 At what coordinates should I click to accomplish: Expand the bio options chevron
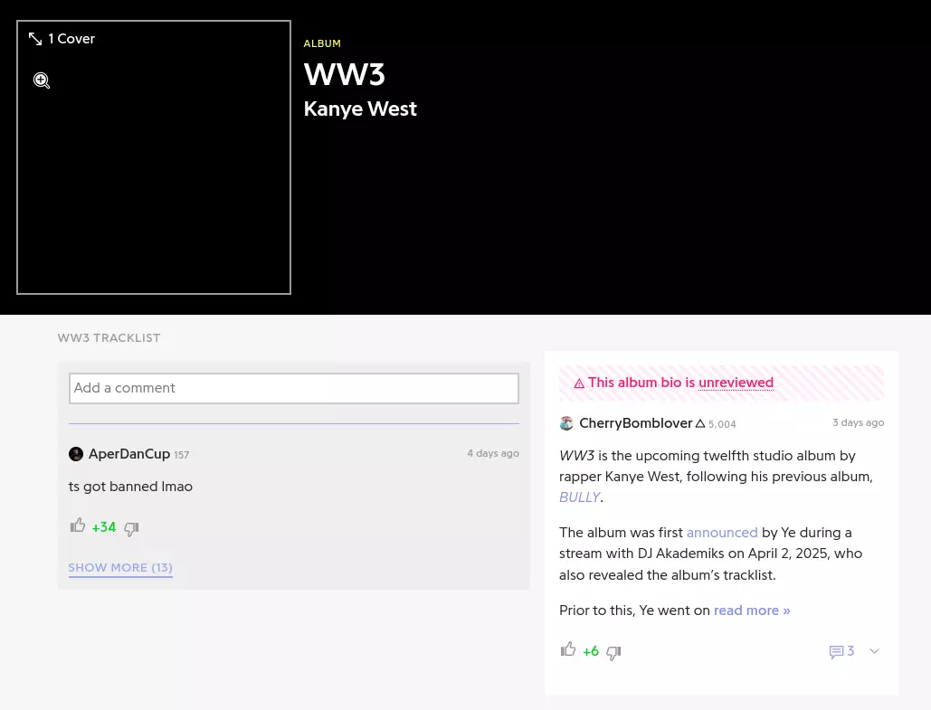coord(874,651)
